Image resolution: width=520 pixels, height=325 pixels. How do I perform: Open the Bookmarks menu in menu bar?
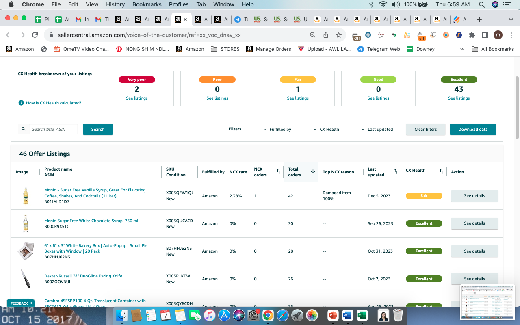coord(147,4)
